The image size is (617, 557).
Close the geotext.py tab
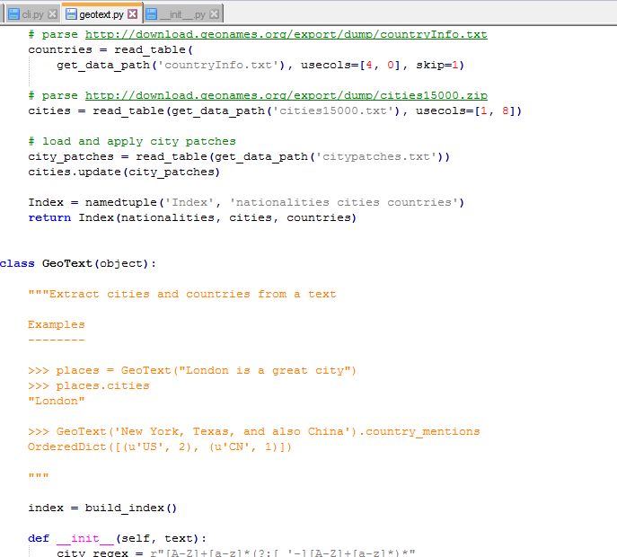coord(133,14)
